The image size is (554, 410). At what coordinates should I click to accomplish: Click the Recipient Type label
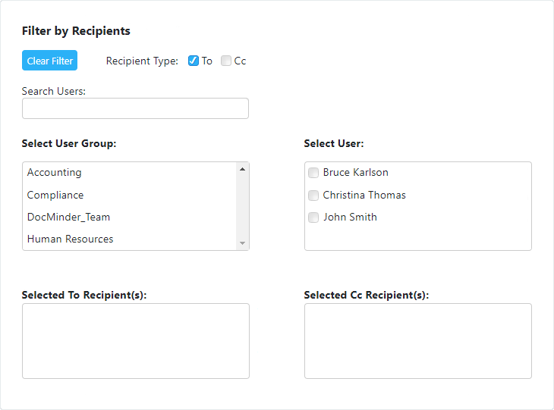142,61
